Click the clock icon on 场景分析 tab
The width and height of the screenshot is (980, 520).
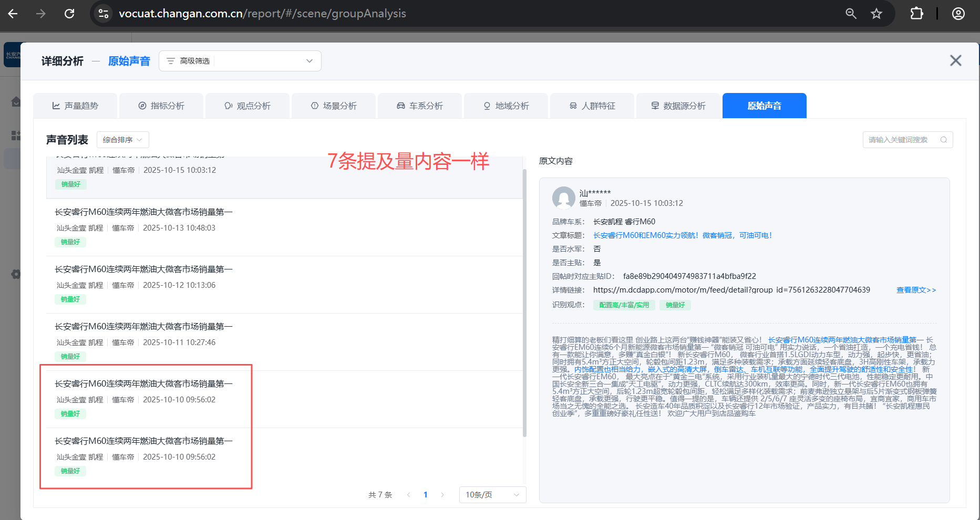(x=314, y=106)
